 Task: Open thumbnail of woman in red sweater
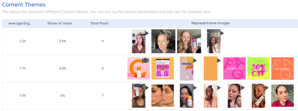(282, 96)
